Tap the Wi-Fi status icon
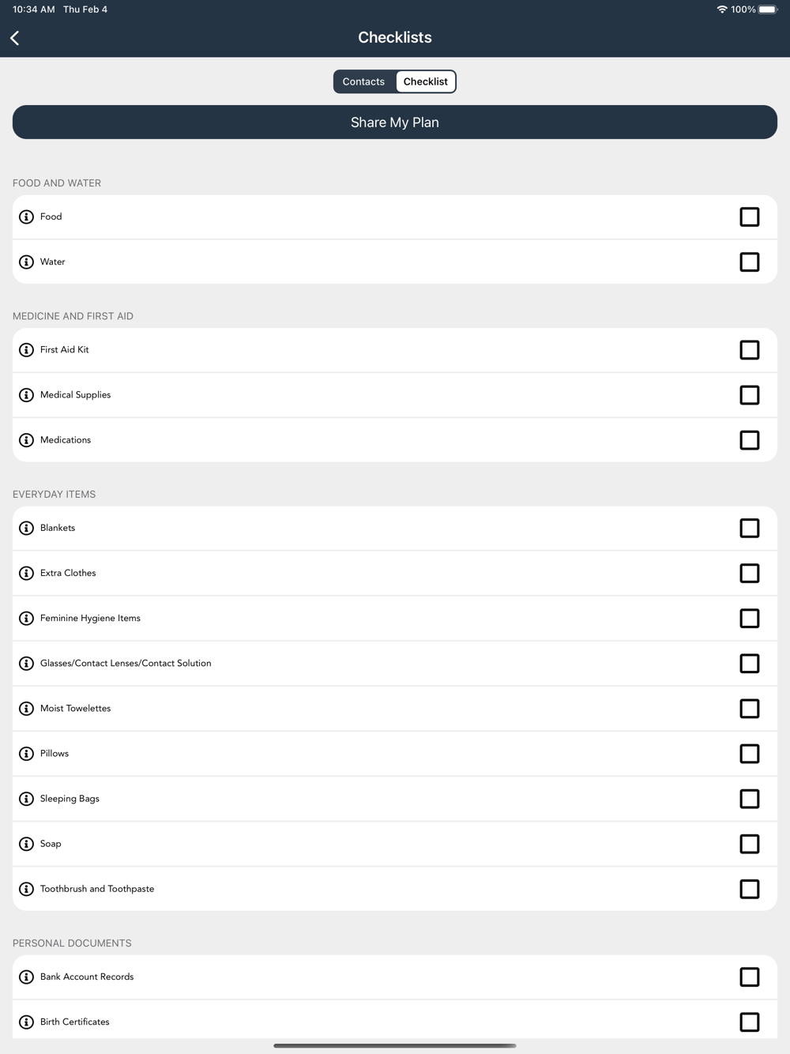790x1054 pixels. (722, 9)
